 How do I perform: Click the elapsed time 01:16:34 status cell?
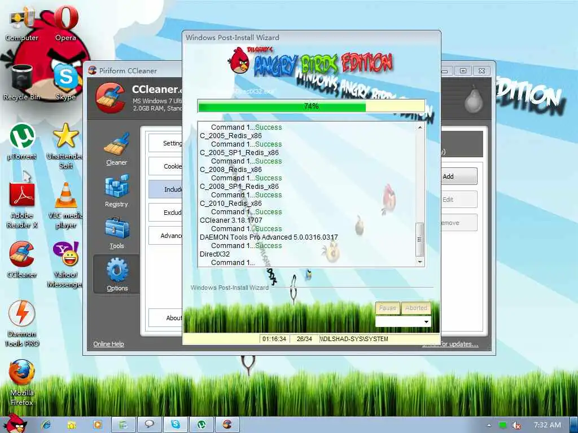(274, 339)
